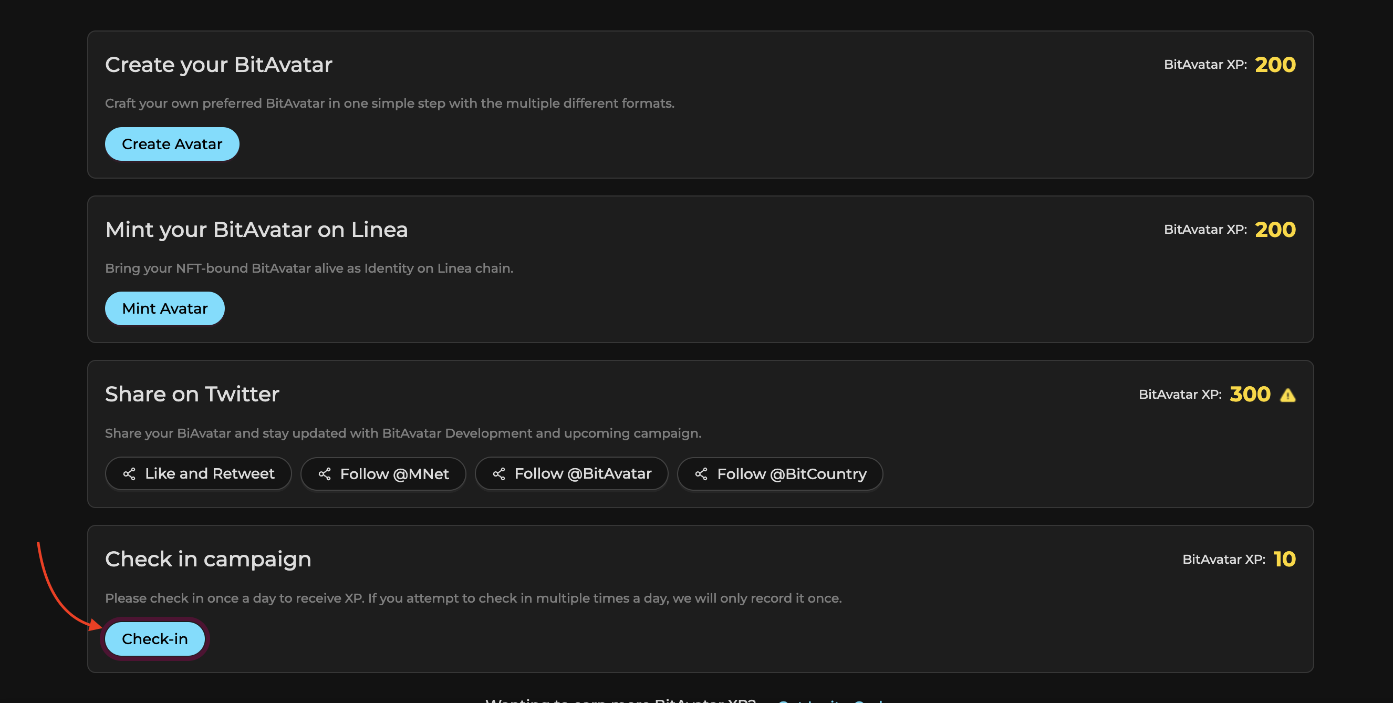Click the 300 XP value in Share card
The width and height of the screenshot is (1393, 703).
tap(1250, 394)
